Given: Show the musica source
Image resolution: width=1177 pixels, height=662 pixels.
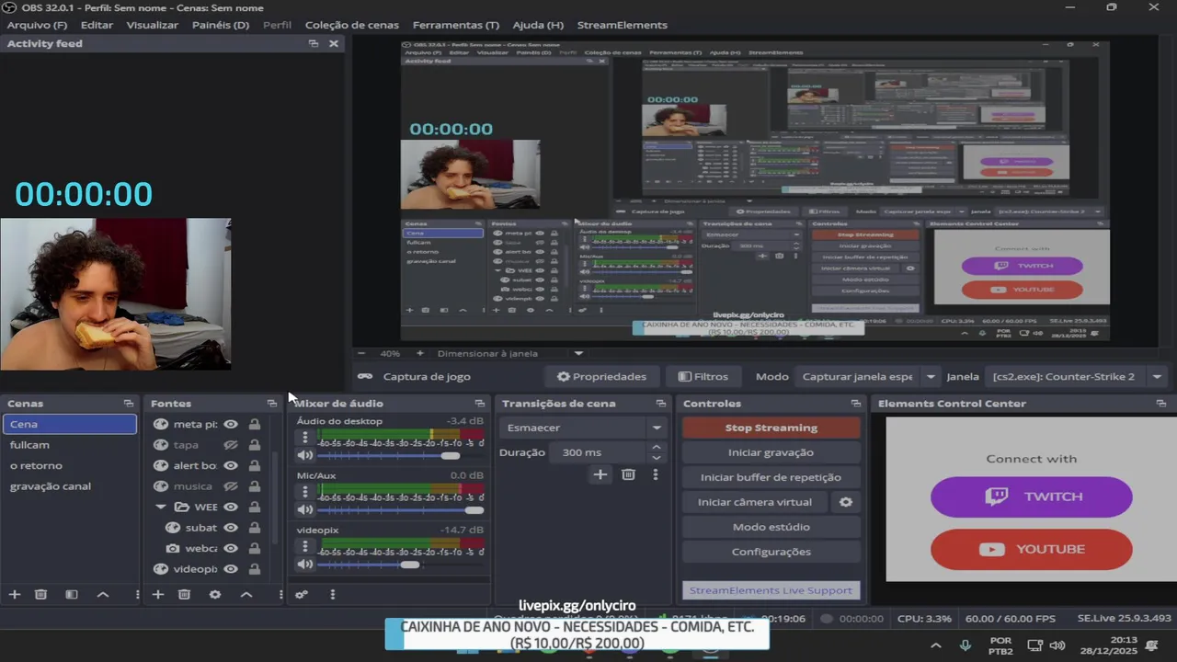Looking at the screenshot, I should pos(231,486).
